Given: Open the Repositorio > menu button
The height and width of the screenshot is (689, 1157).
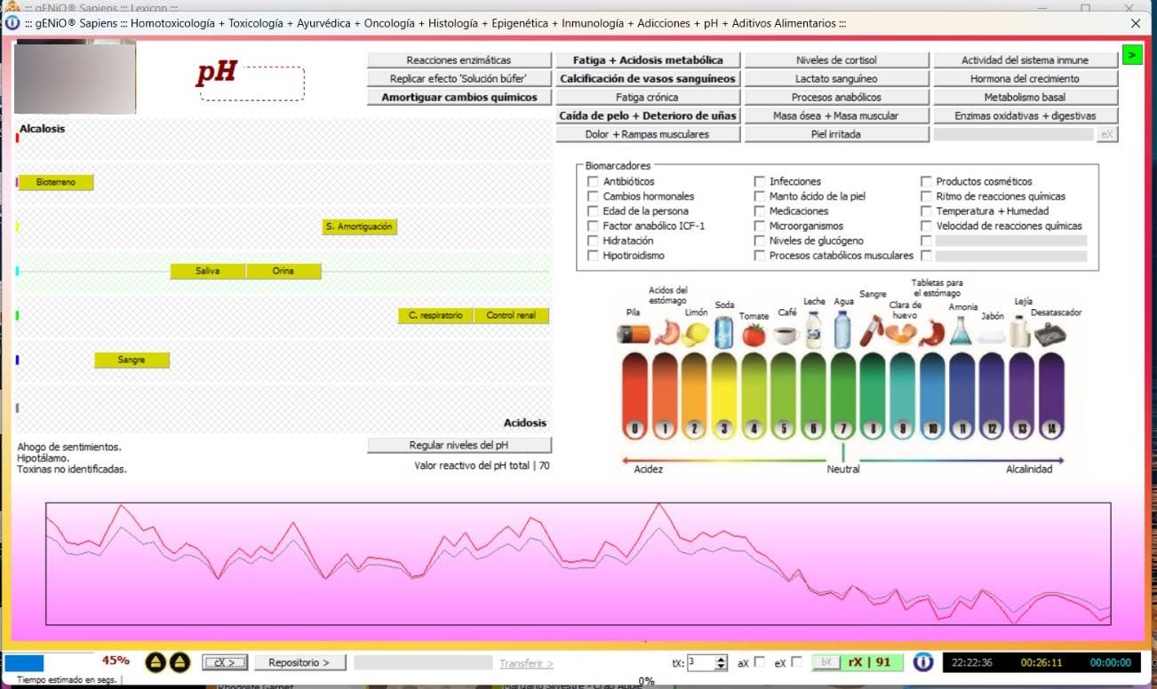Looking at the screenshot, I should (x=299, y=662).
